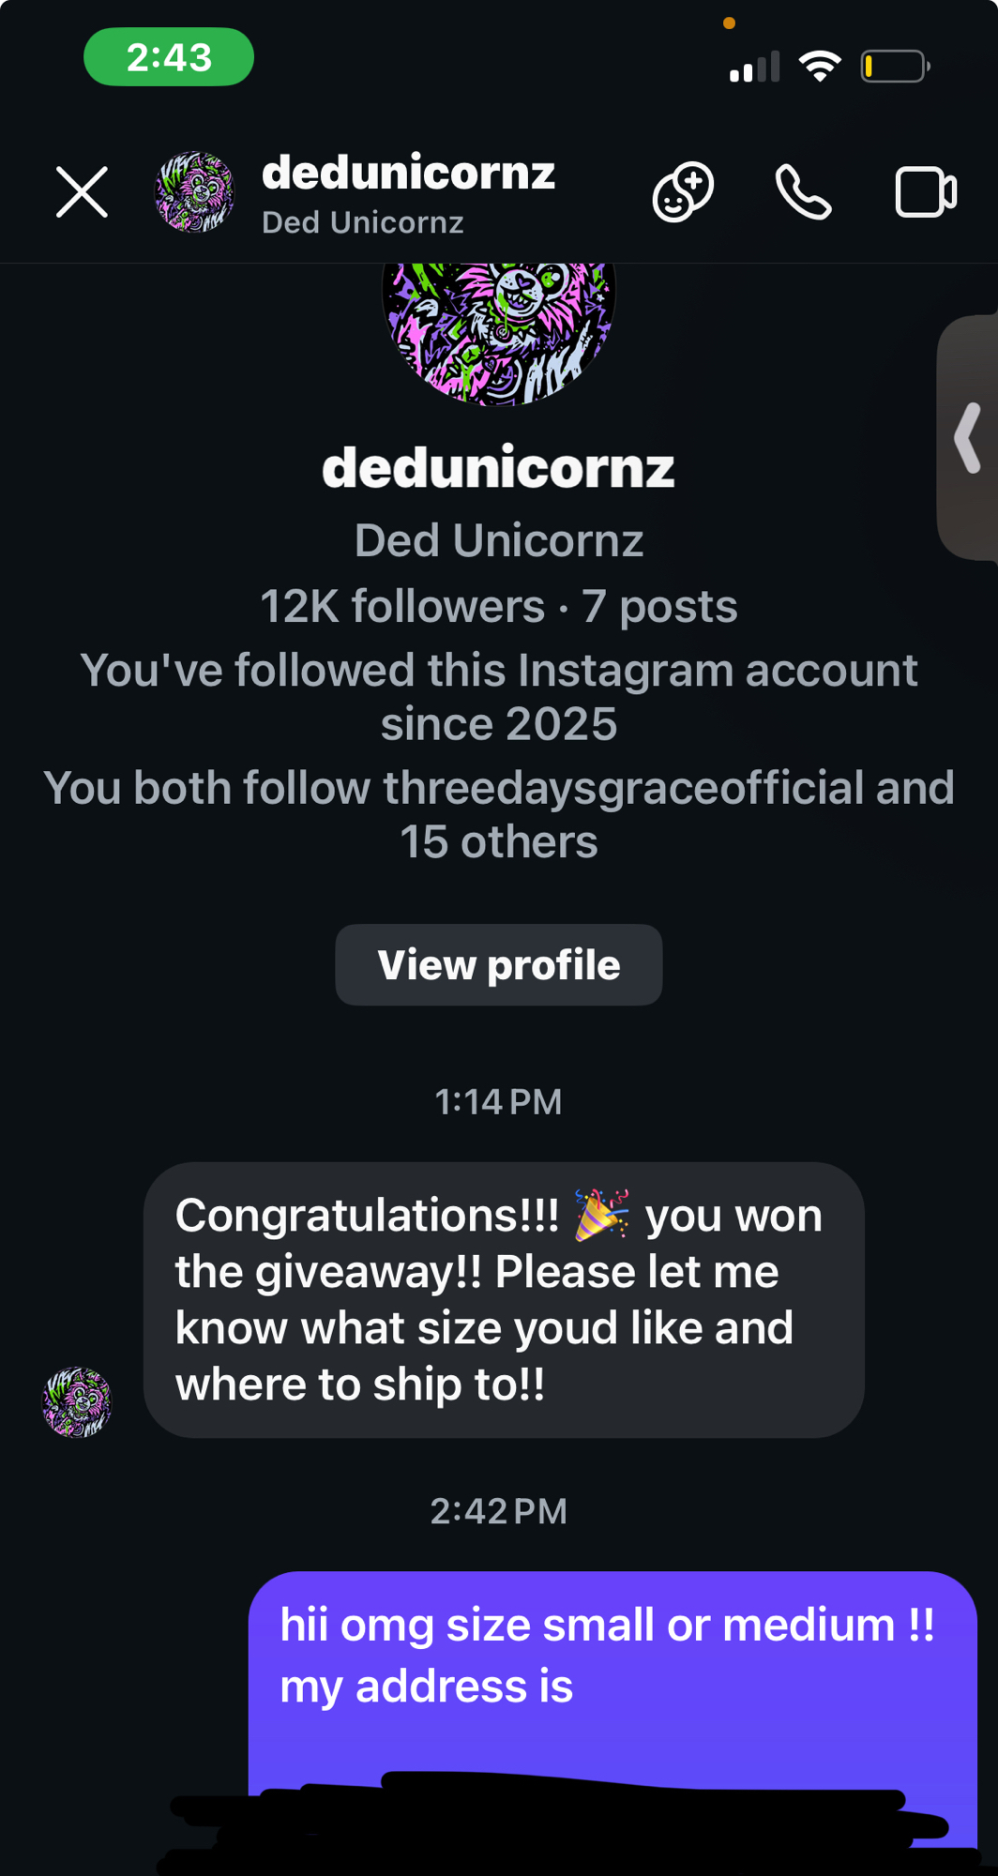Tap the green 2:43 call indicator pill
This screenshot has height=1876, width=998.
point(169,57)
